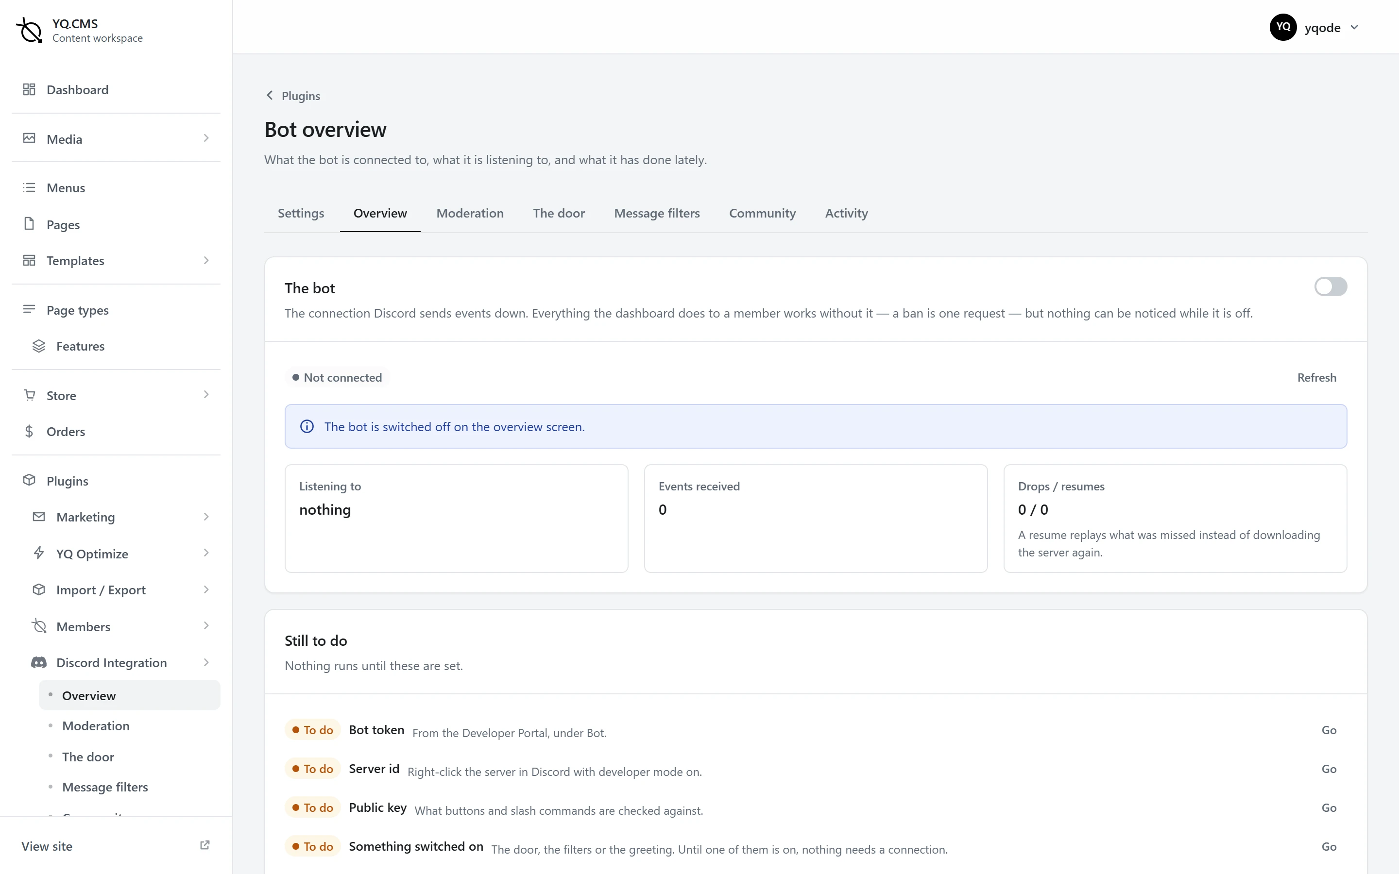Click the Page types lines icon
The image size is (1399, 874).
pyautogui.click(x=29, y=309)
